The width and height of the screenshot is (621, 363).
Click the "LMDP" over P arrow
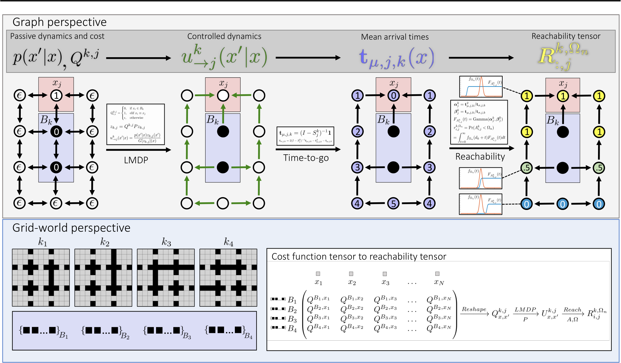coord(525,314)
